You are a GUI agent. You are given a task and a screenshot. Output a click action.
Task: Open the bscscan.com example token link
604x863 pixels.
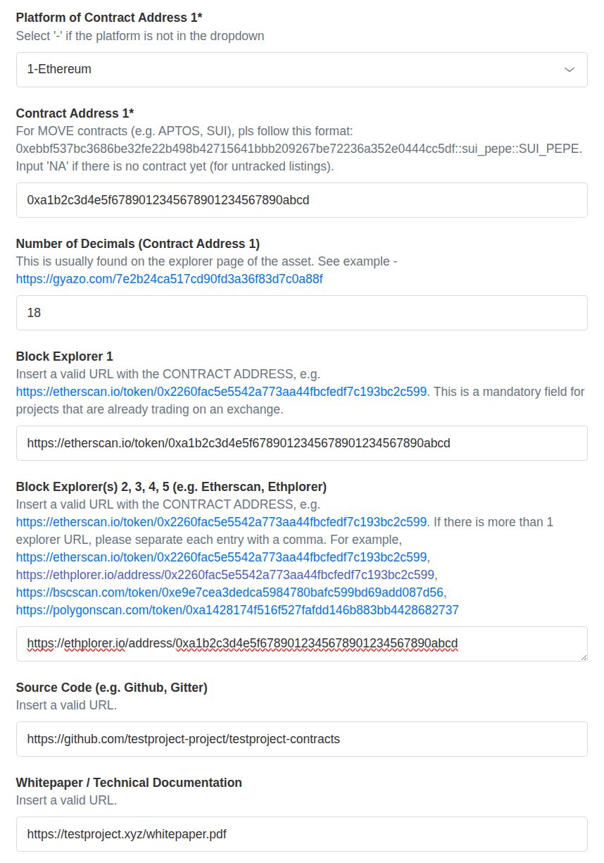229,592
